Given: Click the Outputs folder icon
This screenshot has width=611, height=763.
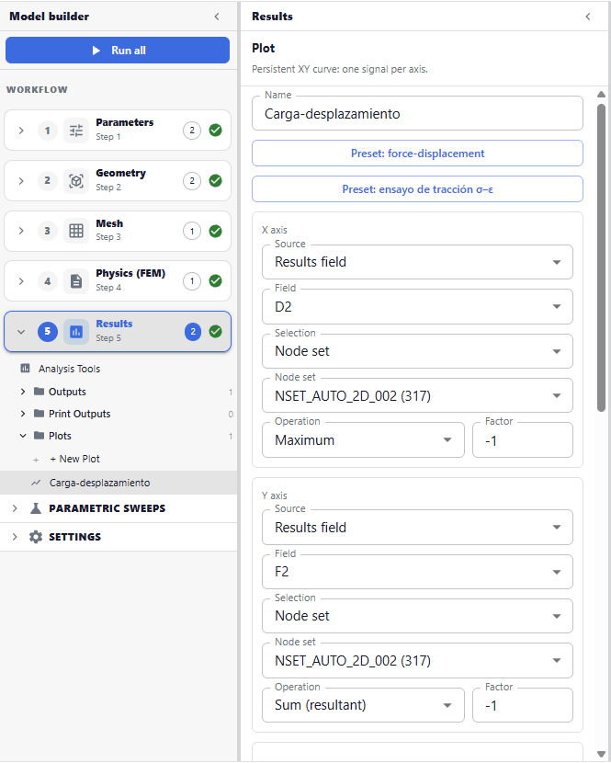Looking at the screenshot, I should point(39,392).
